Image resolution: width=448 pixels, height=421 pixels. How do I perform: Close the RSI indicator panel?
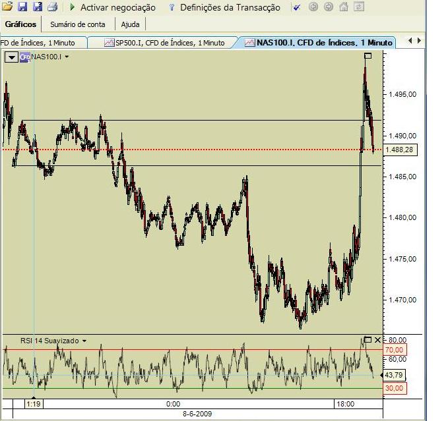coord(377,340)
